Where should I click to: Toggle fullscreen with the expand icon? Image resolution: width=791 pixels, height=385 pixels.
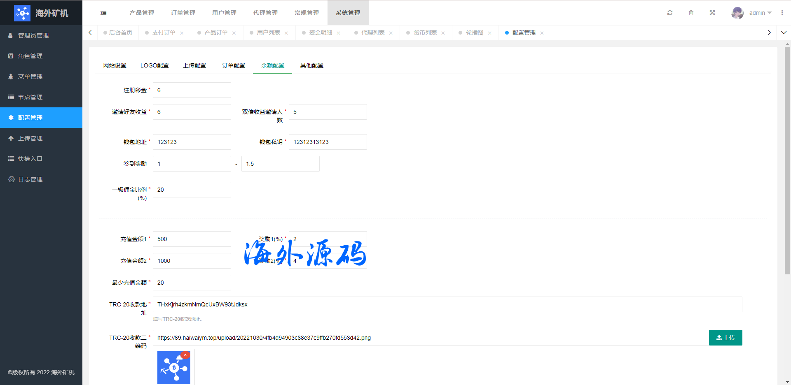pyautogui.click(x=712, y=13)
